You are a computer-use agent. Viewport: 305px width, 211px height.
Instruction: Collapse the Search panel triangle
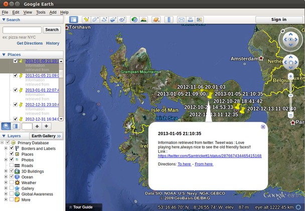(4, 20)
